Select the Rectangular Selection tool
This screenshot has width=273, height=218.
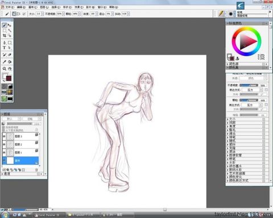[5, 31]
